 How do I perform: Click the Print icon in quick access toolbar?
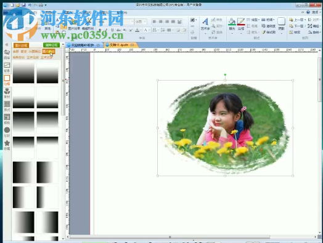coord(41,5)
